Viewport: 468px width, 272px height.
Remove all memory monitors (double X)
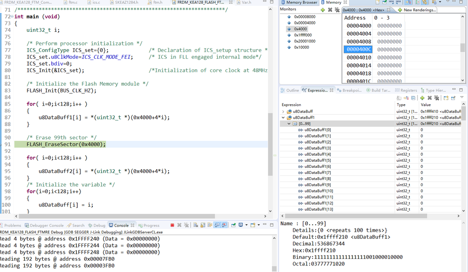pos(337,10)
